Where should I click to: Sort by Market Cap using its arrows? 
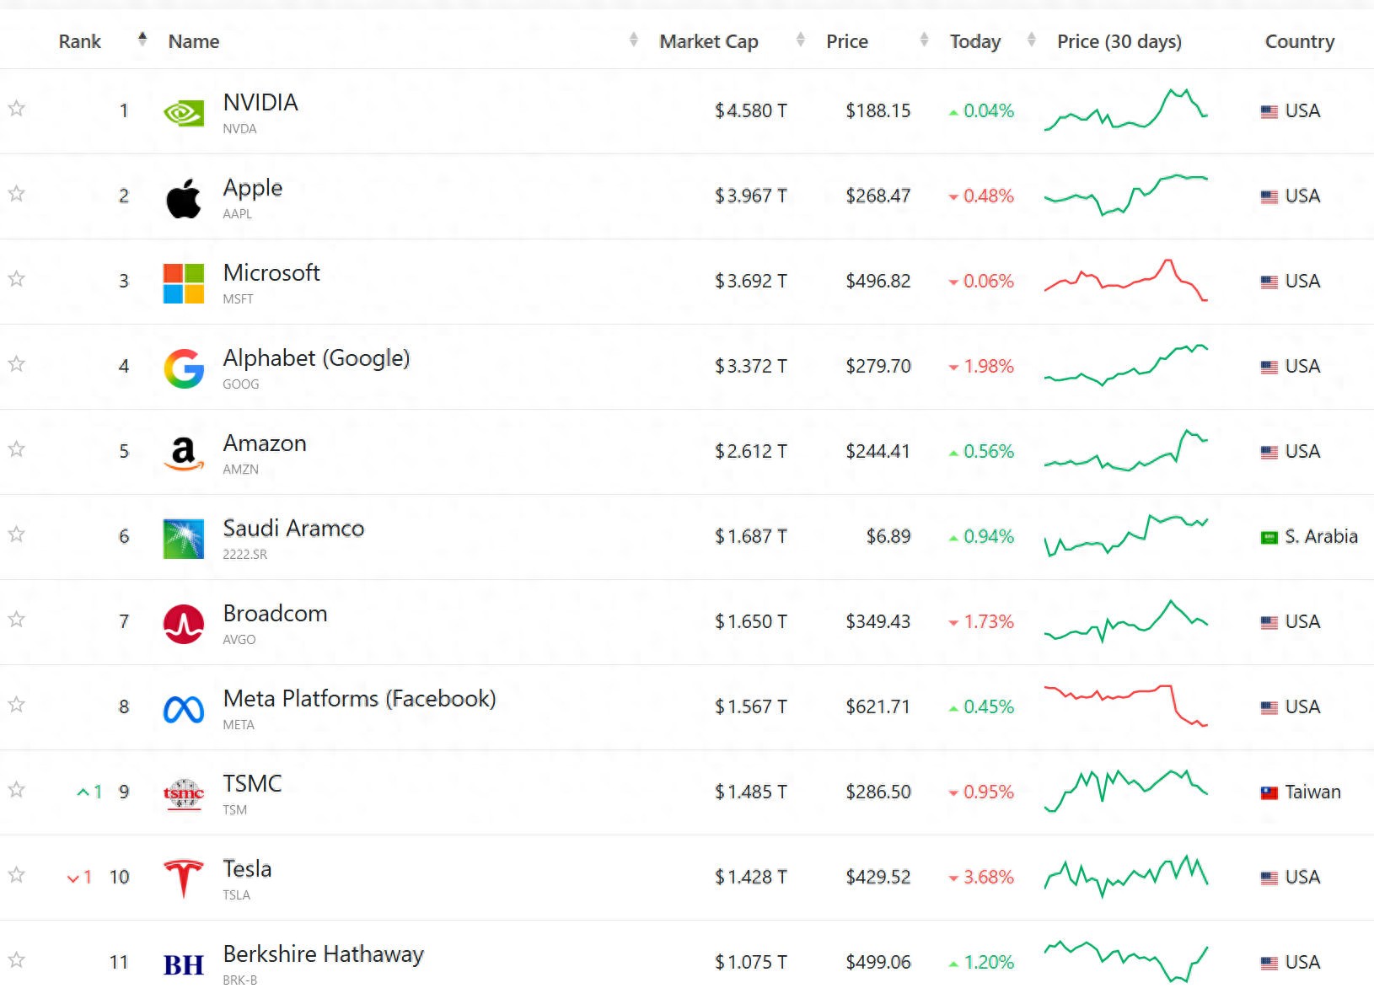click(800, 40)
